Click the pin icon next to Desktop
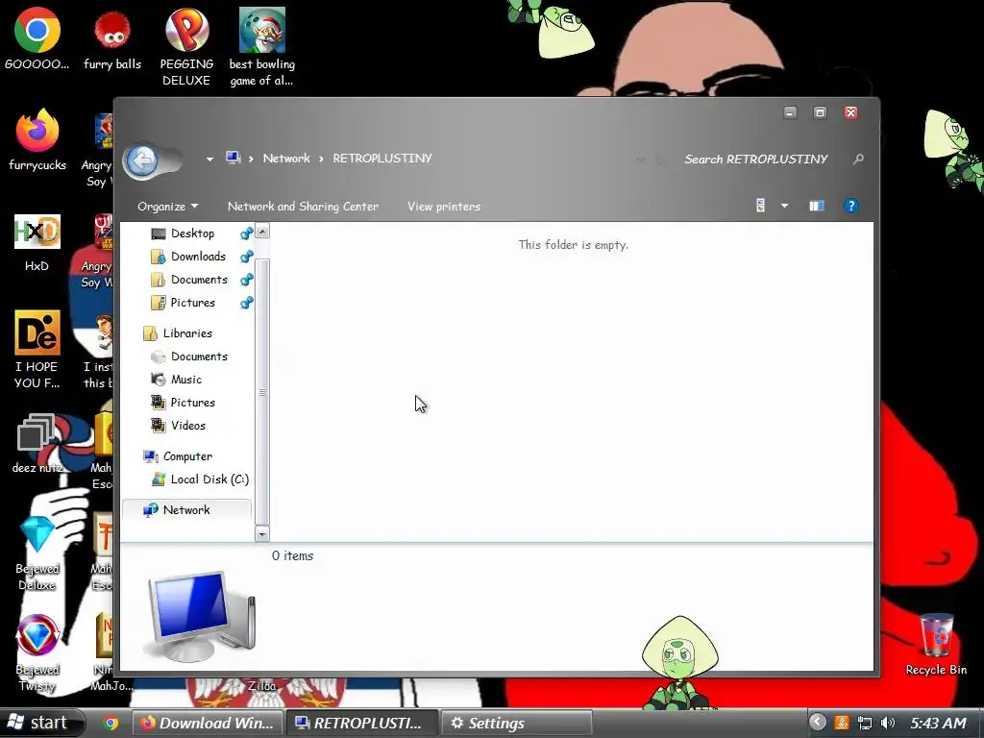The image size is (984, 738). pos(246,234)
